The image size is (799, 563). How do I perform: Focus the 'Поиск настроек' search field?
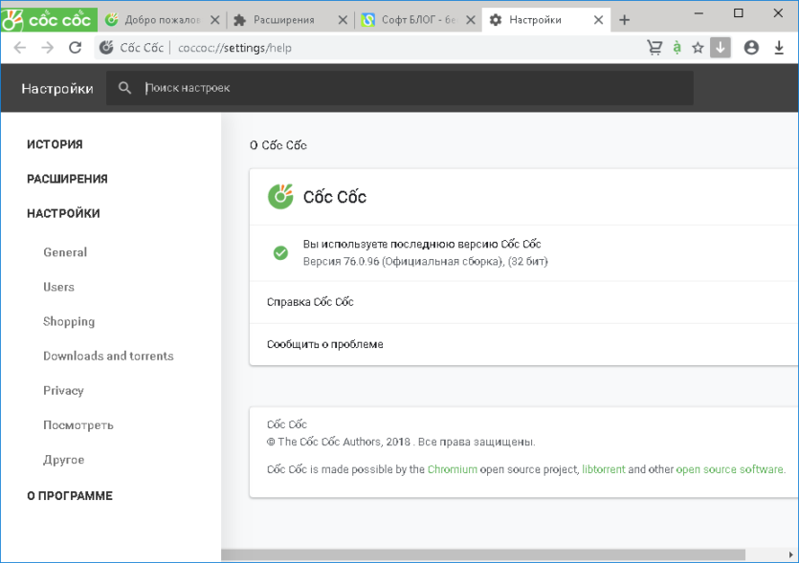click(x=400, y=88)
